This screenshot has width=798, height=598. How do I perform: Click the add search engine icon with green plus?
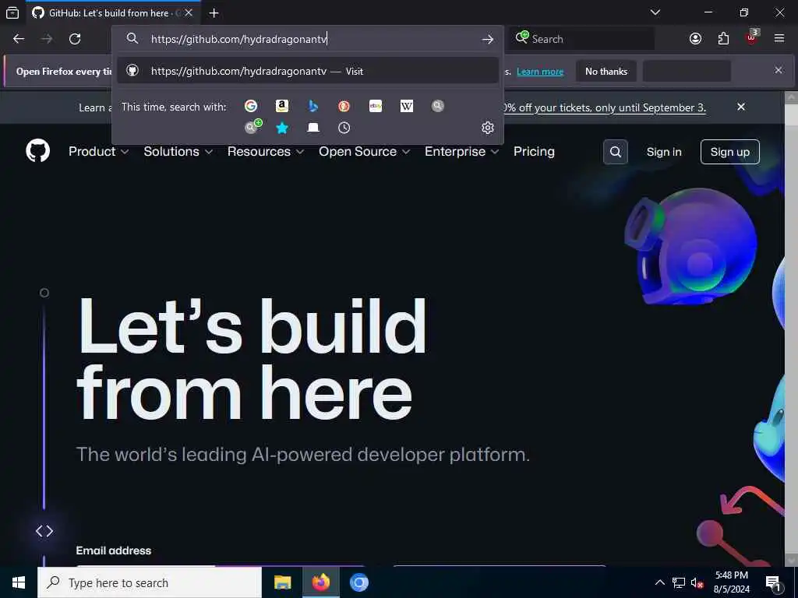coord(252,127)
